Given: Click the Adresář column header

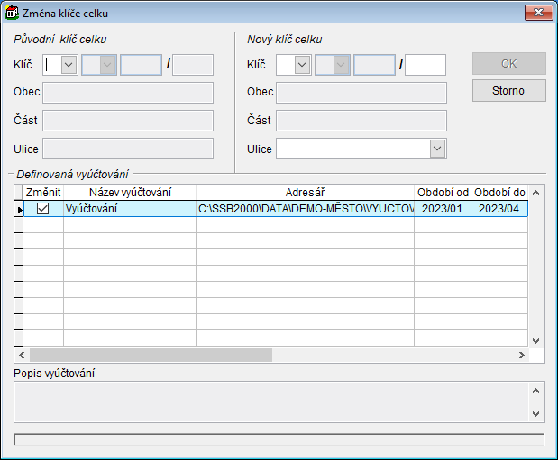Looking at the screenshot, I should coord(305,192).
